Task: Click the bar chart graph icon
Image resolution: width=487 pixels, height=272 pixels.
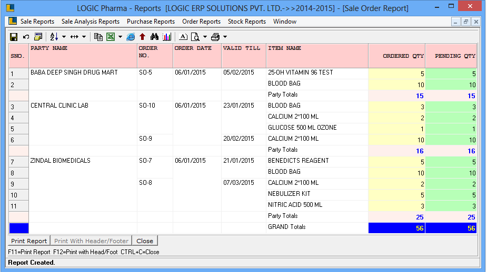Action: (167, 37)
